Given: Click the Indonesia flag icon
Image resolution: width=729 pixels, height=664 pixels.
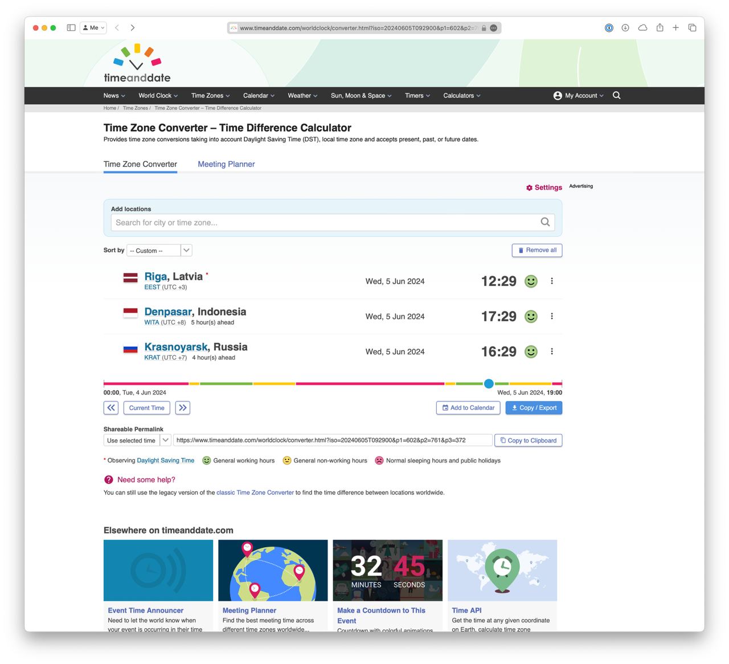Looking at the screenshot, I should (x=130, y=313).
